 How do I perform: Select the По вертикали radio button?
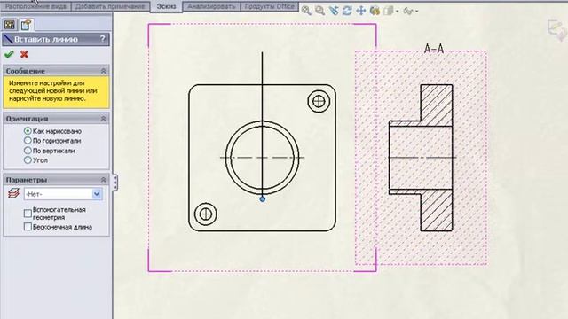[28, 151]
